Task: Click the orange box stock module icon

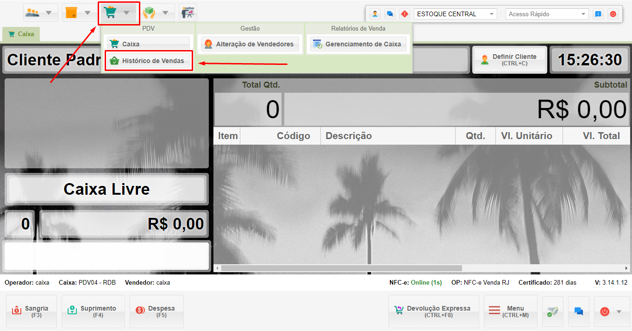Action: [x=71, y=13]
